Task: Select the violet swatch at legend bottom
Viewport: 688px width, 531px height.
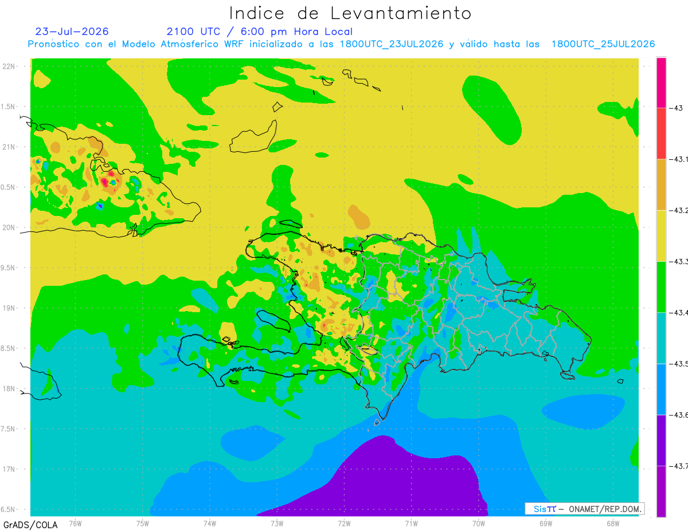Action: tap(661, 491)
